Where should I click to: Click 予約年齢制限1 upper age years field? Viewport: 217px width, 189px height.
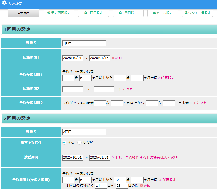coord(120,78)
